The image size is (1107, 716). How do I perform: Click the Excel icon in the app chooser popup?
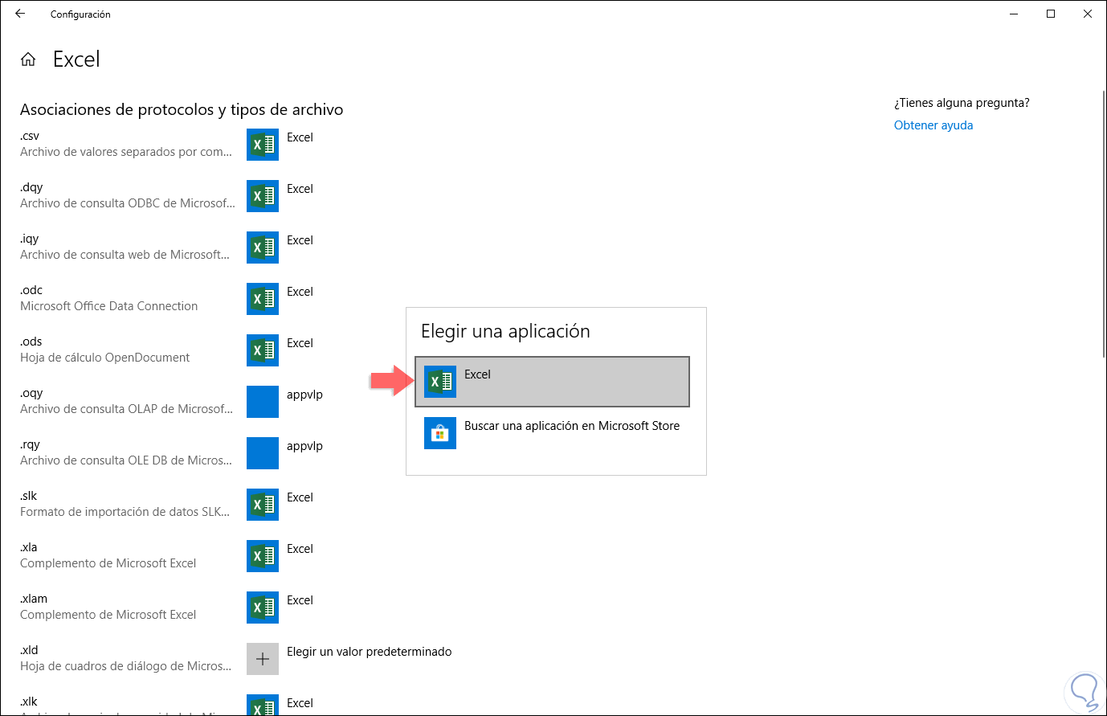point(440,382)
